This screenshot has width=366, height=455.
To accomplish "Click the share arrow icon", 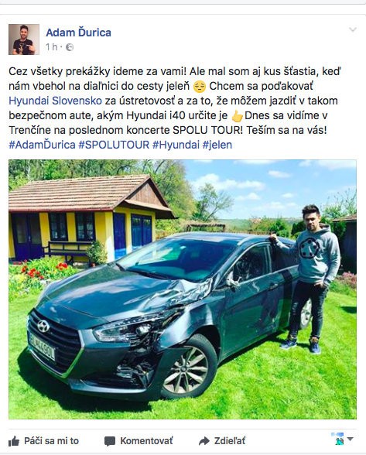I will tap(204, 441).
